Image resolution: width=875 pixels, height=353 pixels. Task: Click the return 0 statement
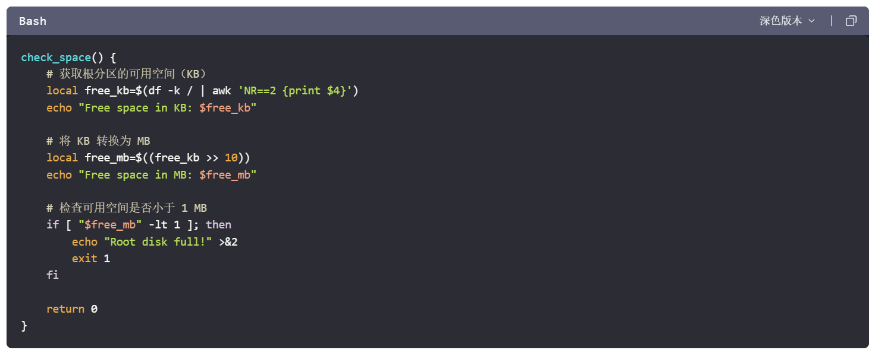71,309
